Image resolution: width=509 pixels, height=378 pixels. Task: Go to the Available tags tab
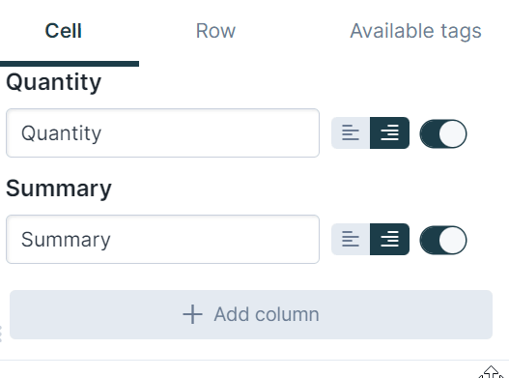(415, 32)
